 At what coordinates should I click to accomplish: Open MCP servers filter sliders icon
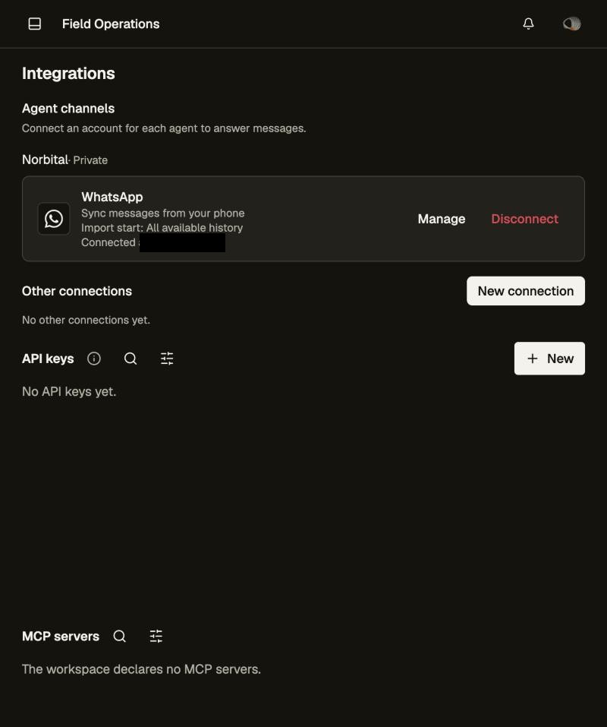(156, 636)
